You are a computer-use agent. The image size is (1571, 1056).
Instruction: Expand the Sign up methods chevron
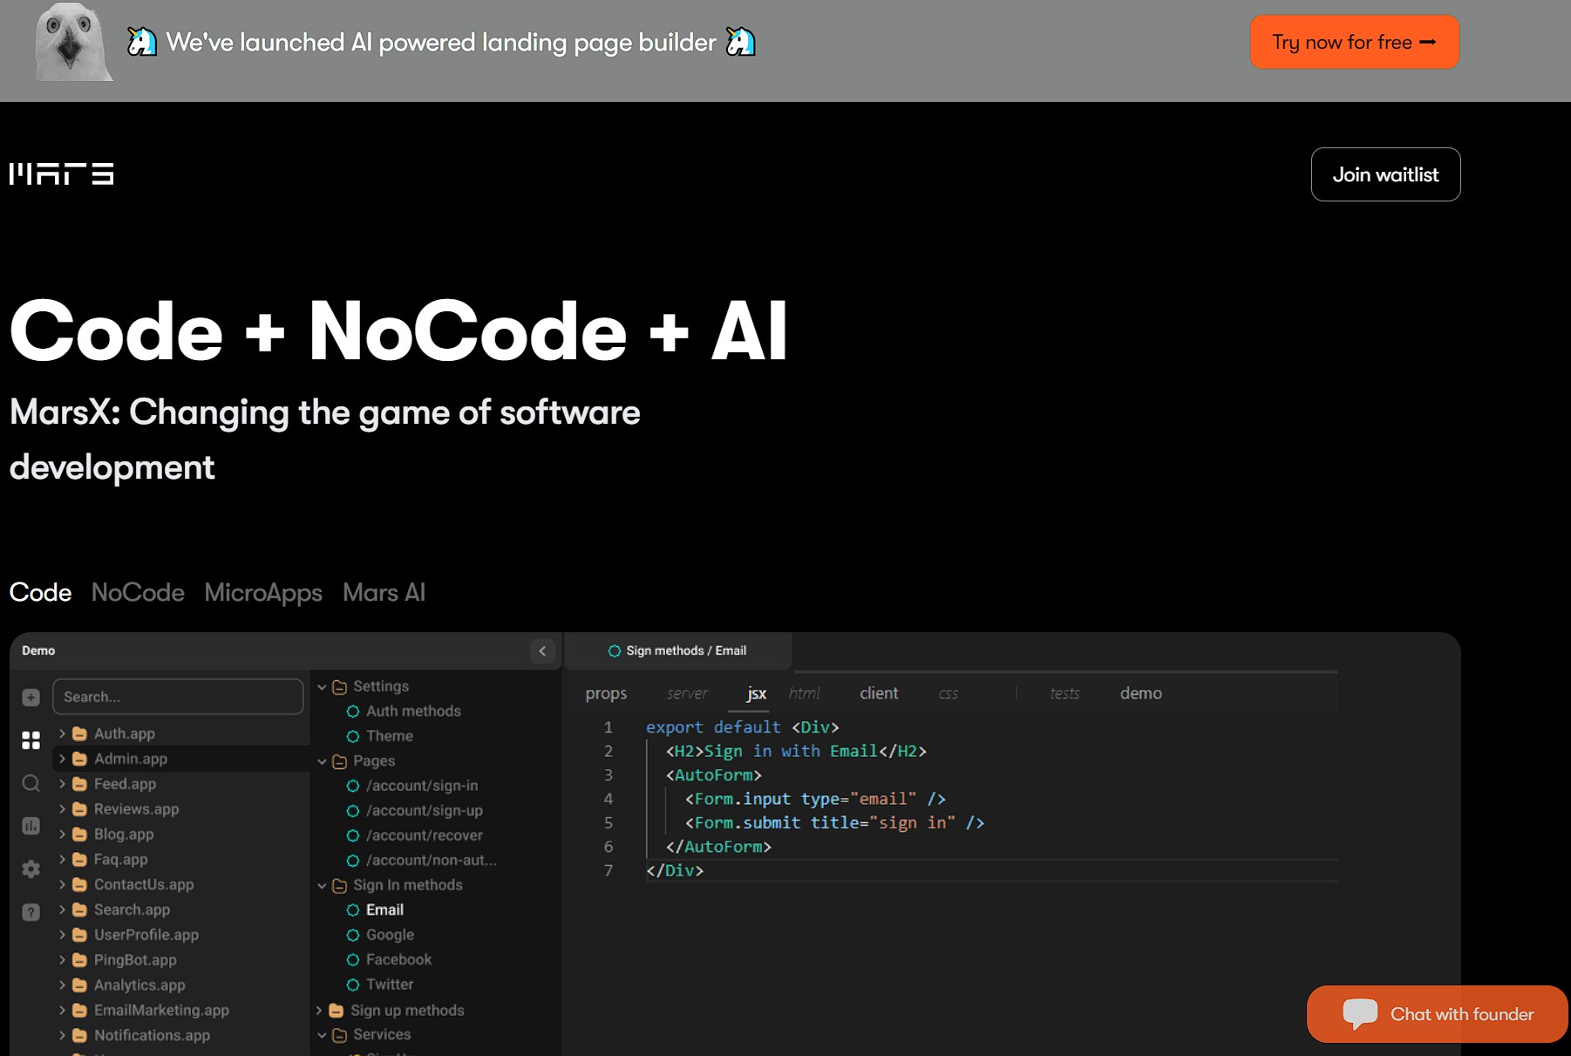pyautogui.click(x=319, y=1010)
